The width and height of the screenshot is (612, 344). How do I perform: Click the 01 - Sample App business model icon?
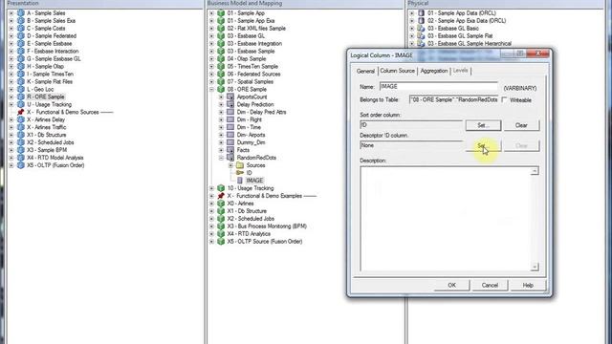click(221, 13)
